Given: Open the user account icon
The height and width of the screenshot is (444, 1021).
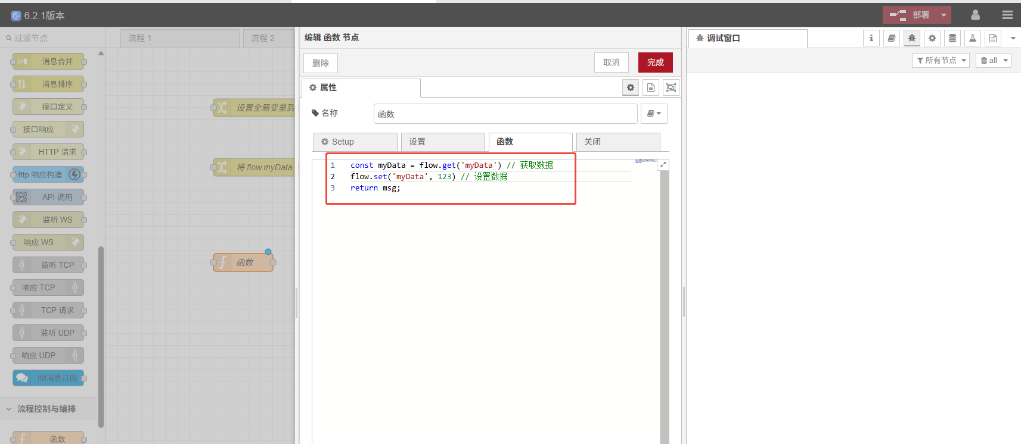Looking at the screenshot, I should pyautogui.click(x=975, y=15).
